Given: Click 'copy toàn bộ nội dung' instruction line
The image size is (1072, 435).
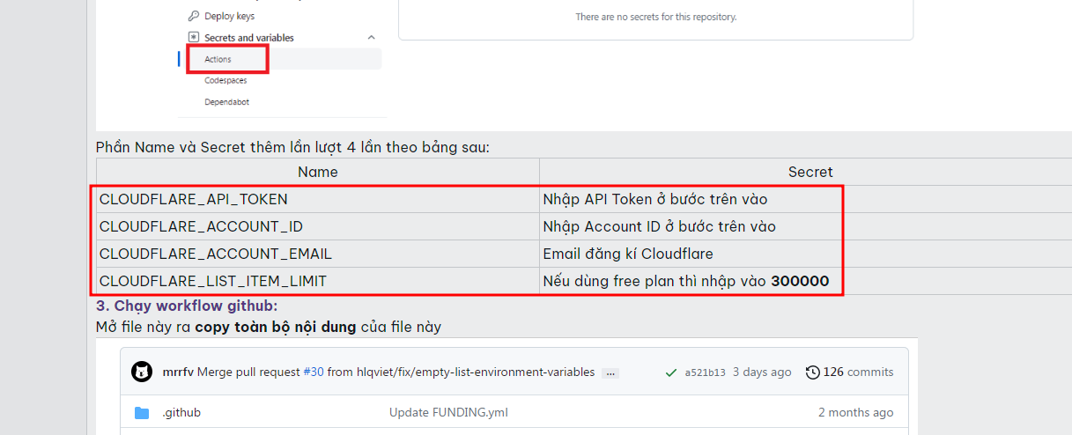Looking at the screenshot, I should pos(269,327).
